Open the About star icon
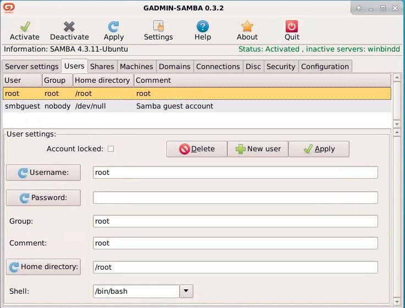This screenshot has width=405, height=308. (x=247, y=26)
